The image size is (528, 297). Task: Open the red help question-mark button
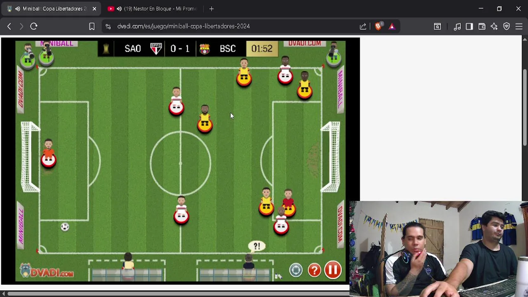(x=314, y=270)
